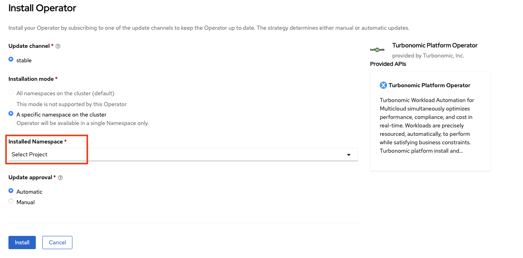Click the Update channel help icon

[x=58, y=46]
